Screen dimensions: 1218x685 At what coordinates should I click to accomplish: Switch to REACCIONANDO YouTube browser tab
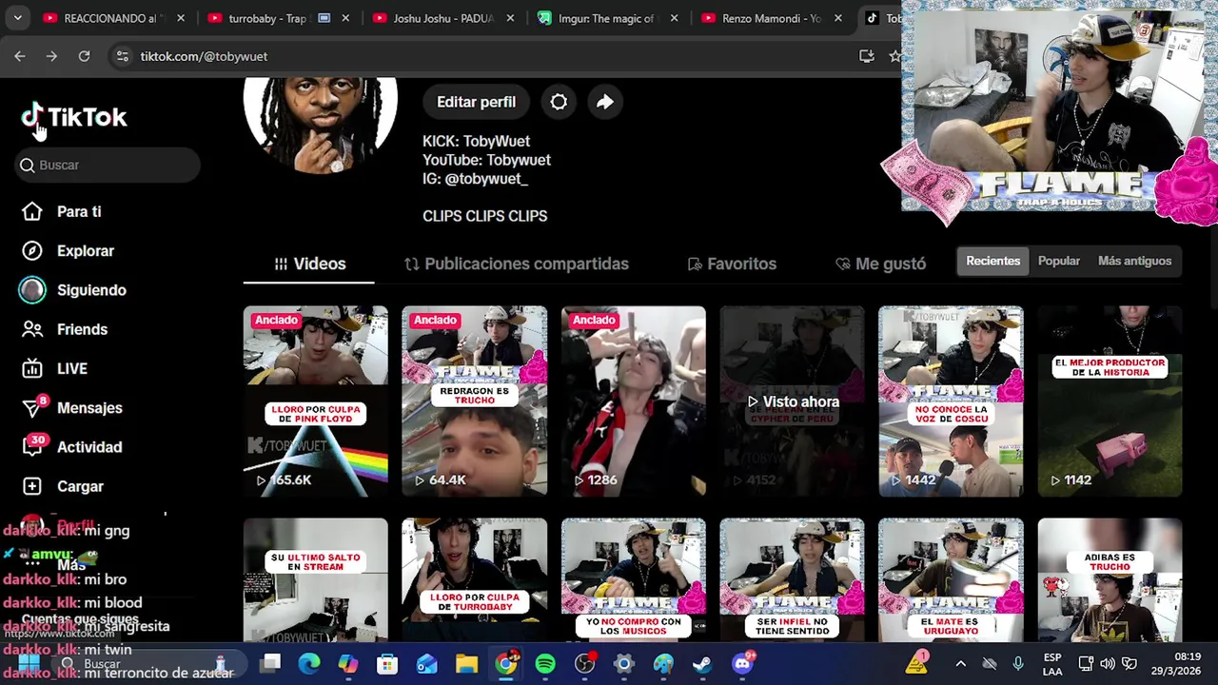(112, 18)
